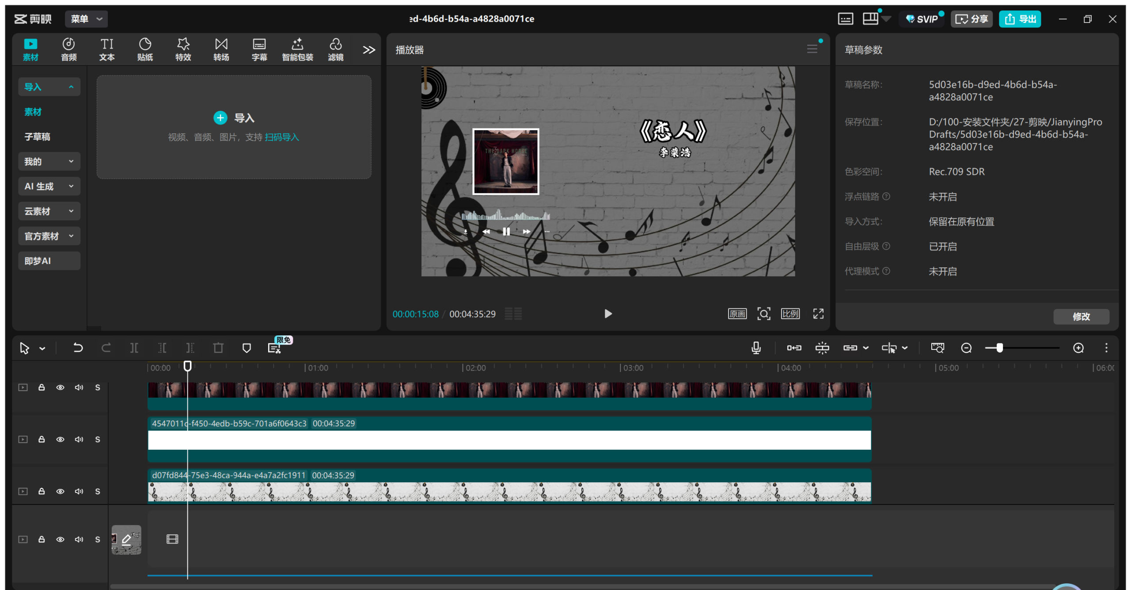Screen dimensions: 1131x590
Task: Switch to the 音频 audio tab
Action: 68,49
